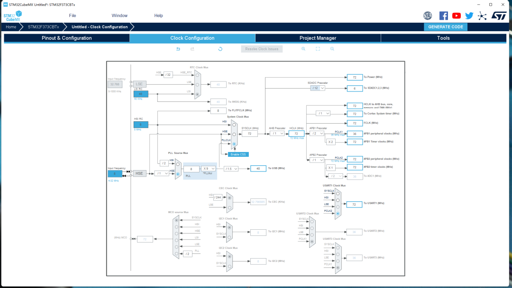Switch to Project Manager tab

[x=318, y=38]
